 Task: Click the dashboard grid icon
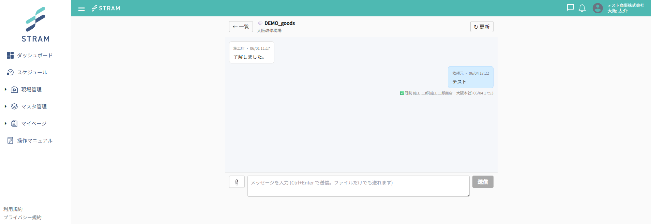pyautogui.click(x=10, y=55)
